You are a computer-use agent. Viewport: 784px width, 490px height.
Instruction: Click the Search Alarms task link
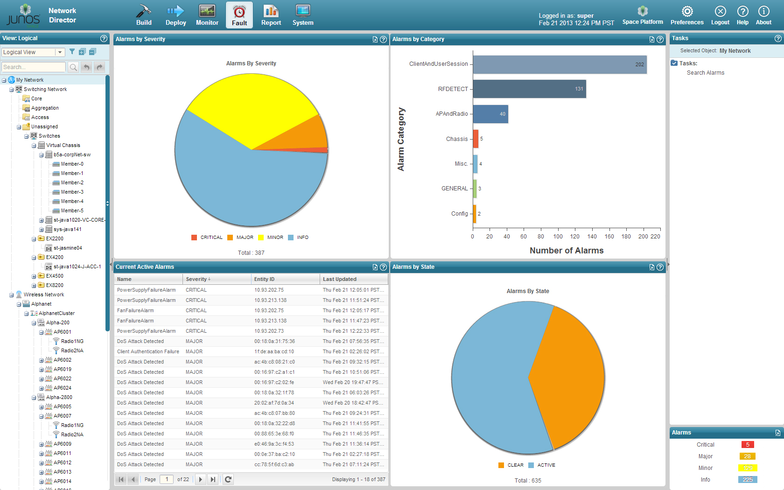point(706,73)
